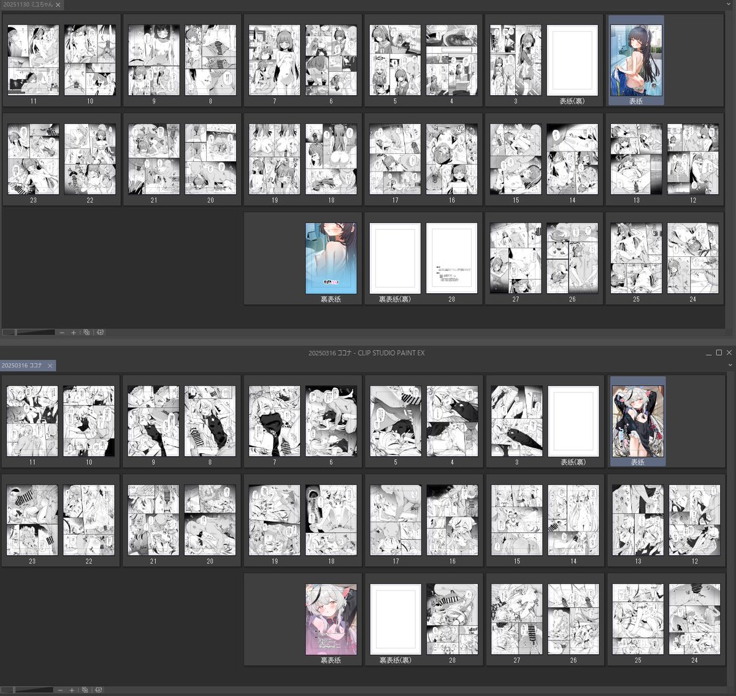Image resolution: width=736 pixels, height=696 pixels.
Task: Select the 裏表紙(裏) blank page in ミコちゃん window
Action: coord(395,258)
